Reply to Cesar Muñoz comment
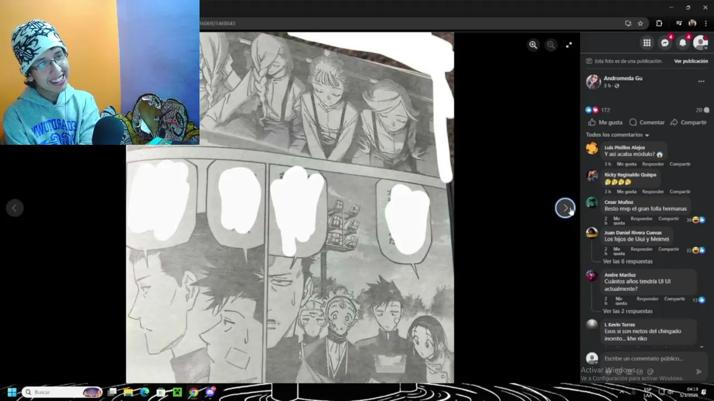 coord(641,219)
